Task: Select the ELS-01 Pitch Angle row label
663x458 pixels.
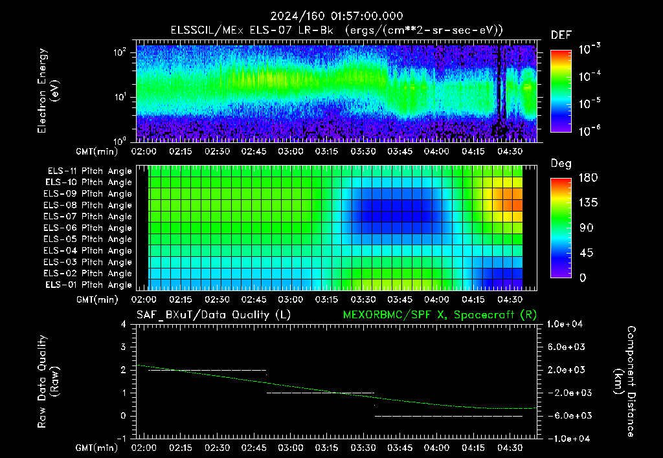Action: (x=89, y=285)
